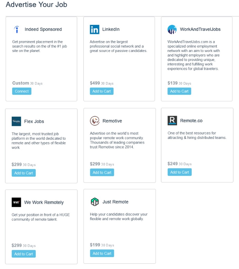Image resolution: width=239 pixels, height=269 pixels.
Task: Add Flex Jobs listing to cart
Action: pyautogui.click(x=24, y=173)
